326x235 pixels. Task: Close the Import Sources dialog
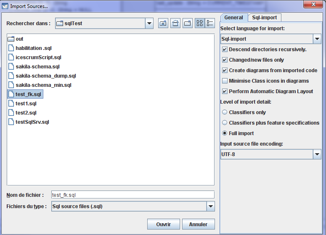click(313, 4)
